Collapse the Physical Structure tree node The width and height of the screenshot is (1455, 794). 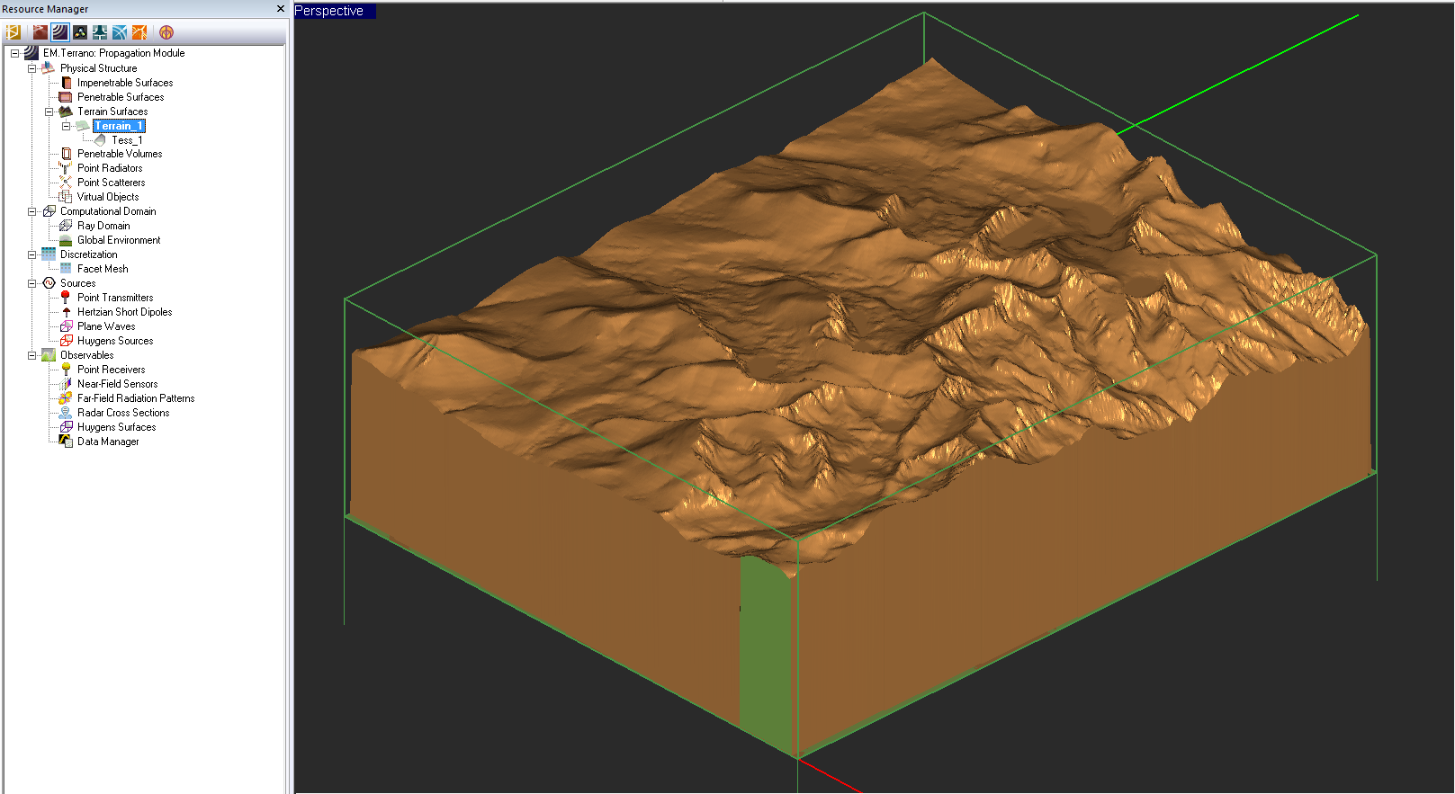[31, 68]
